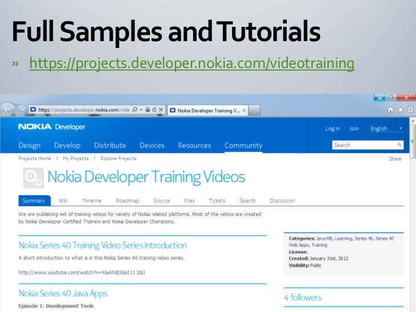The image size is (416, 312).
Task: Open the Design menu
Action: [x=30, y=145]
